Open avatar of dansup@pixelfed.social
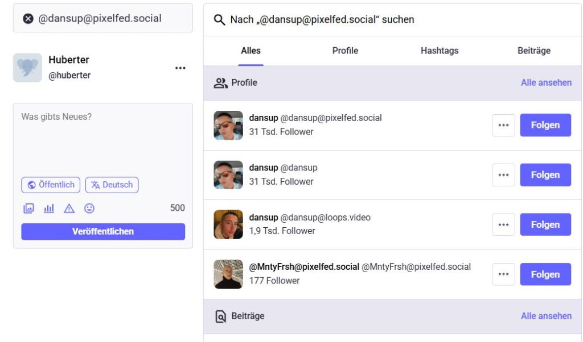583x342 pixels. coord(228,126)
